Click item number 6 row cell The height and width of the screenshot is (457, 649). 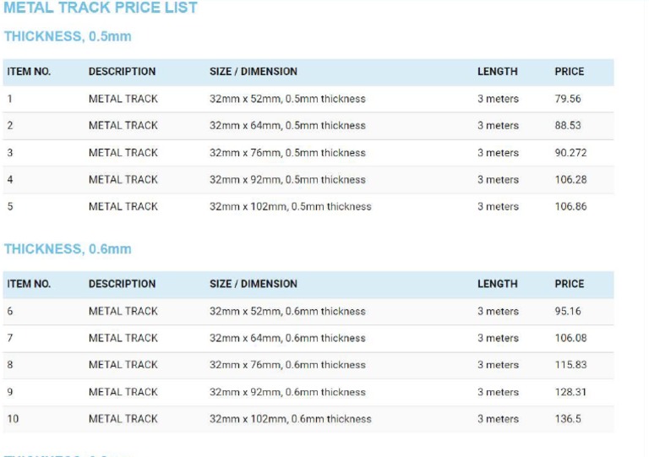10,311
